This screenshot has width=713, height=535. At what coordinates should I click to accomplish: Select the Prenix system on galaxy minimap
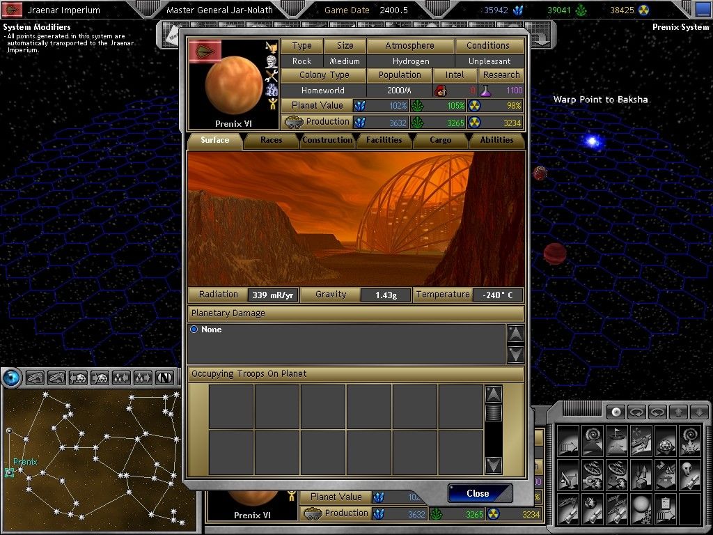[x=10, y=473]
